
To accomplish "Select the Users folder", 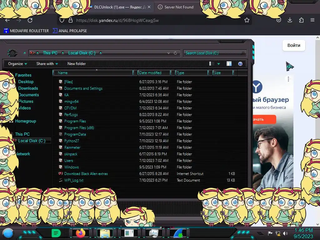I will click(68, 160).
